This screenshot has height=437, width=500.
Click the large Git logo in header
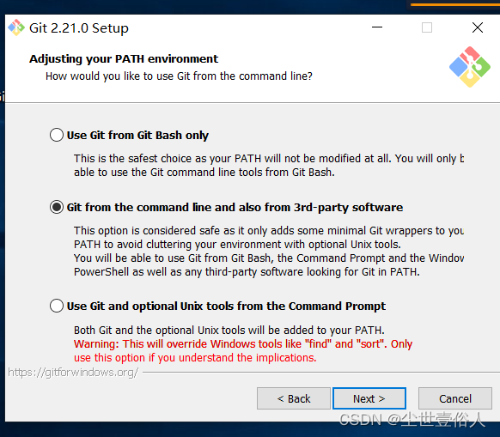click(470, 67)
